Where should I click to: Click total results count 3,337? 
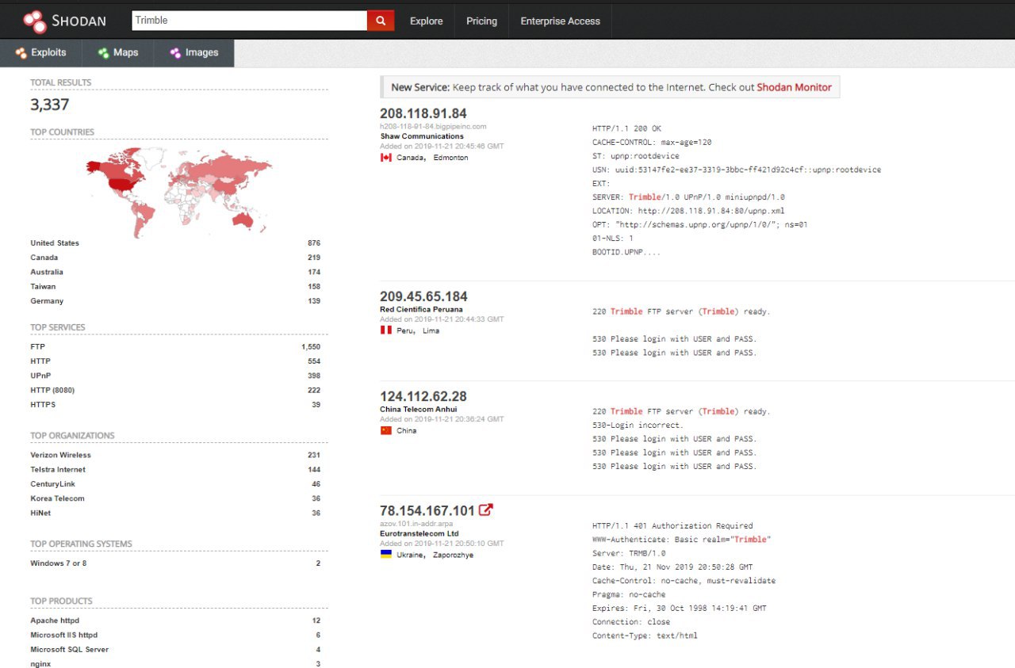coord(50,105)
